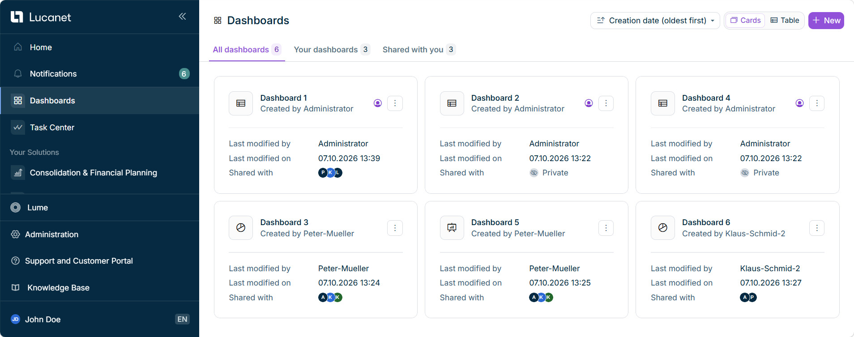This screenshot has width=854, height=337.
Task: Switch to Table view
Action: (785, 21)
